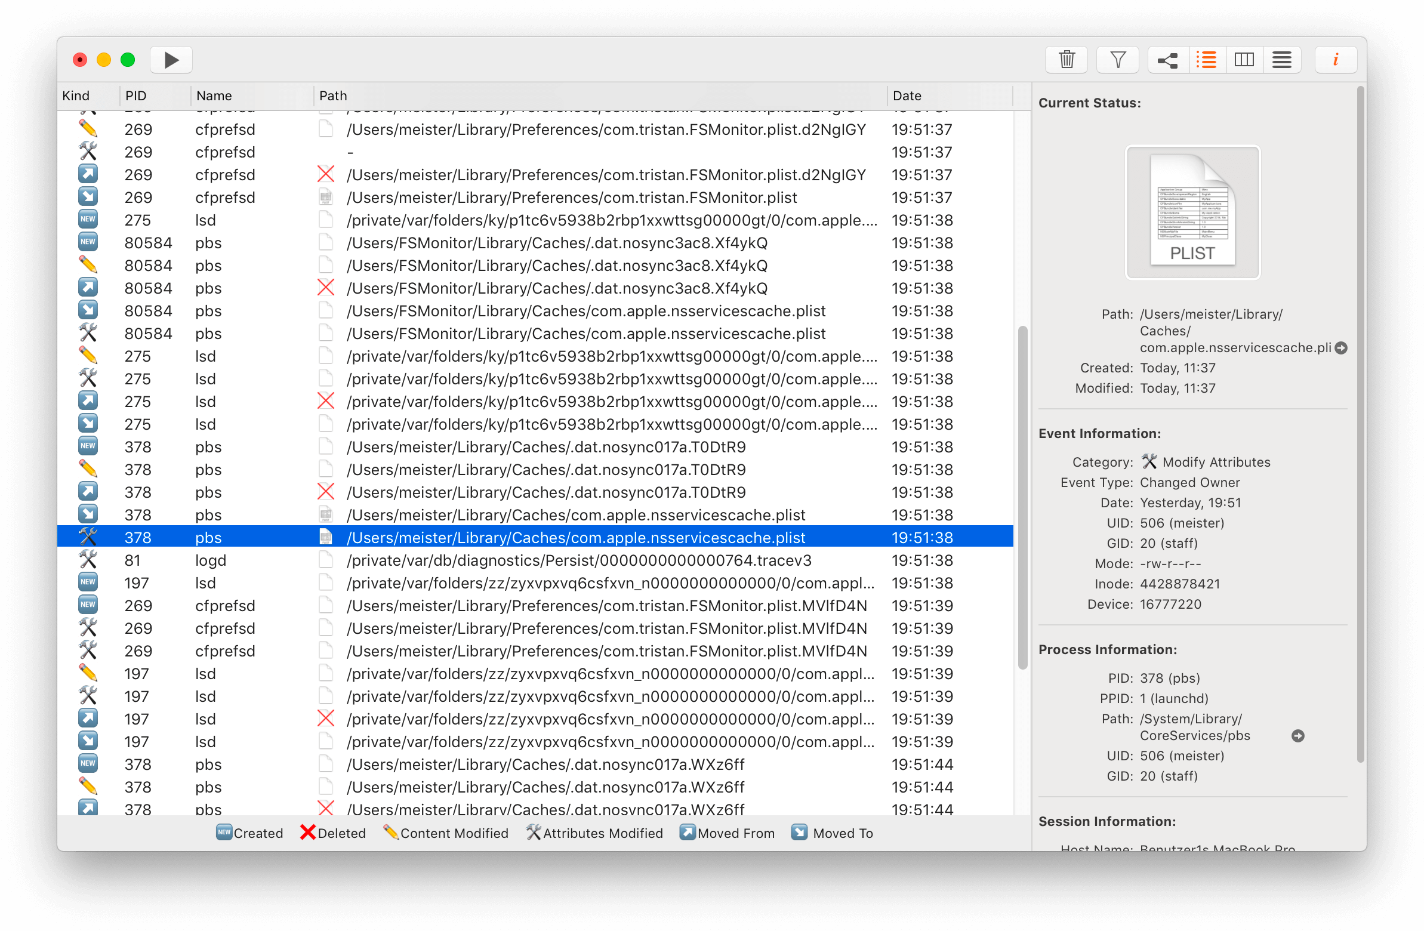Click the red deleted X on .dat.nosync3ac8.Xf4ykQ row
Viewport: 1424px width, 931px height.
coord(325,288)
